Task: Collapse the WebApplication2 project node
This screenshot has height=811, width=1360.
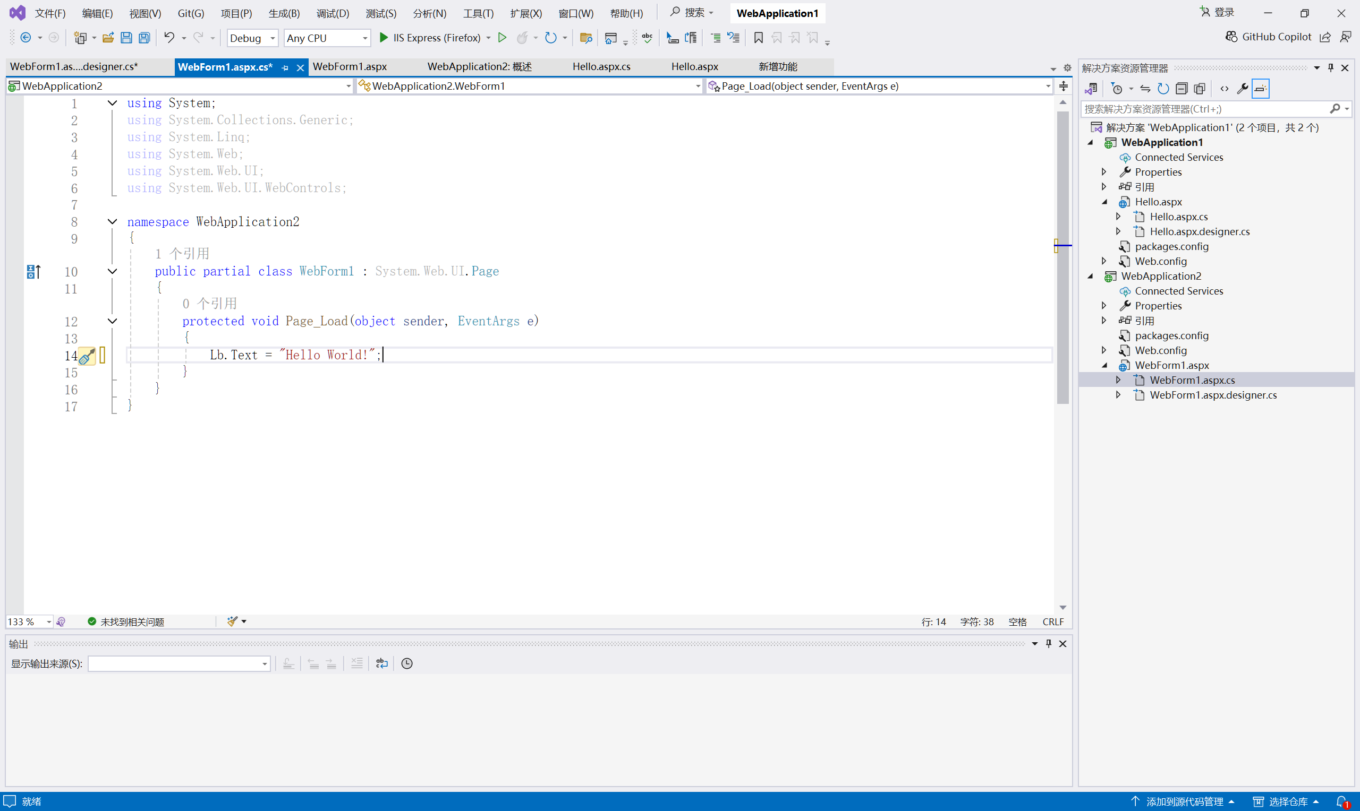Action: tap(1091, 277)
